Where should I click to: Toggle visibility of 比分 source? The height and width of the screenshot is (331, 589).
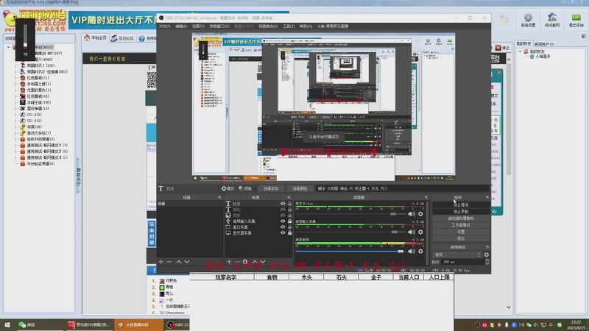click(x=283, y=204)
